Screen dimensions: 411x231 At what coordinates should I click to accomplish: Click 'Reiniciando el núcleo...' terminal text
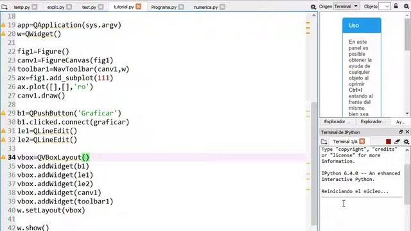pos(355,191)
